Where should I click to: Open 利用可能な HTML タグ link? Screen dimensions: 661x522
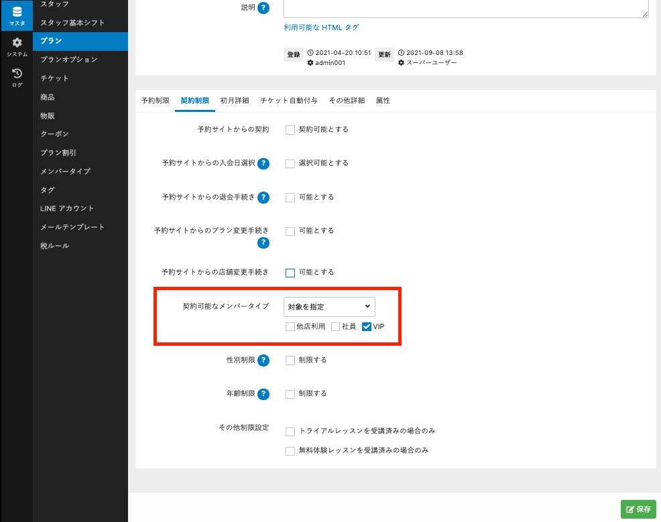tap(321, 27)
